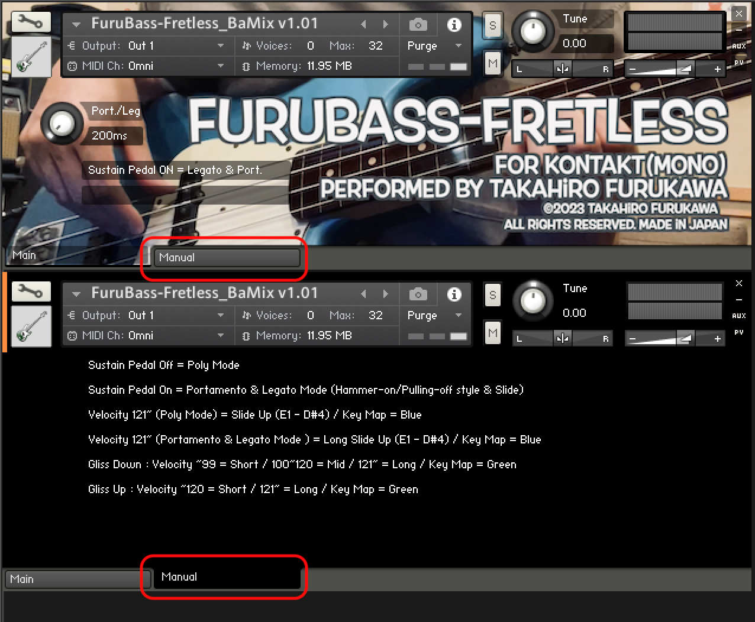Toggle AUX sends in lower instrument
Image resolution: width=755 pixels, height=622 pixels.
click(x=739, y=316)
